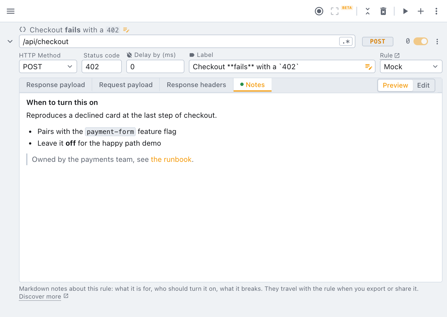Open top toolbar more options menu
The image size is (447, 317).
click(x=436, y=11)
